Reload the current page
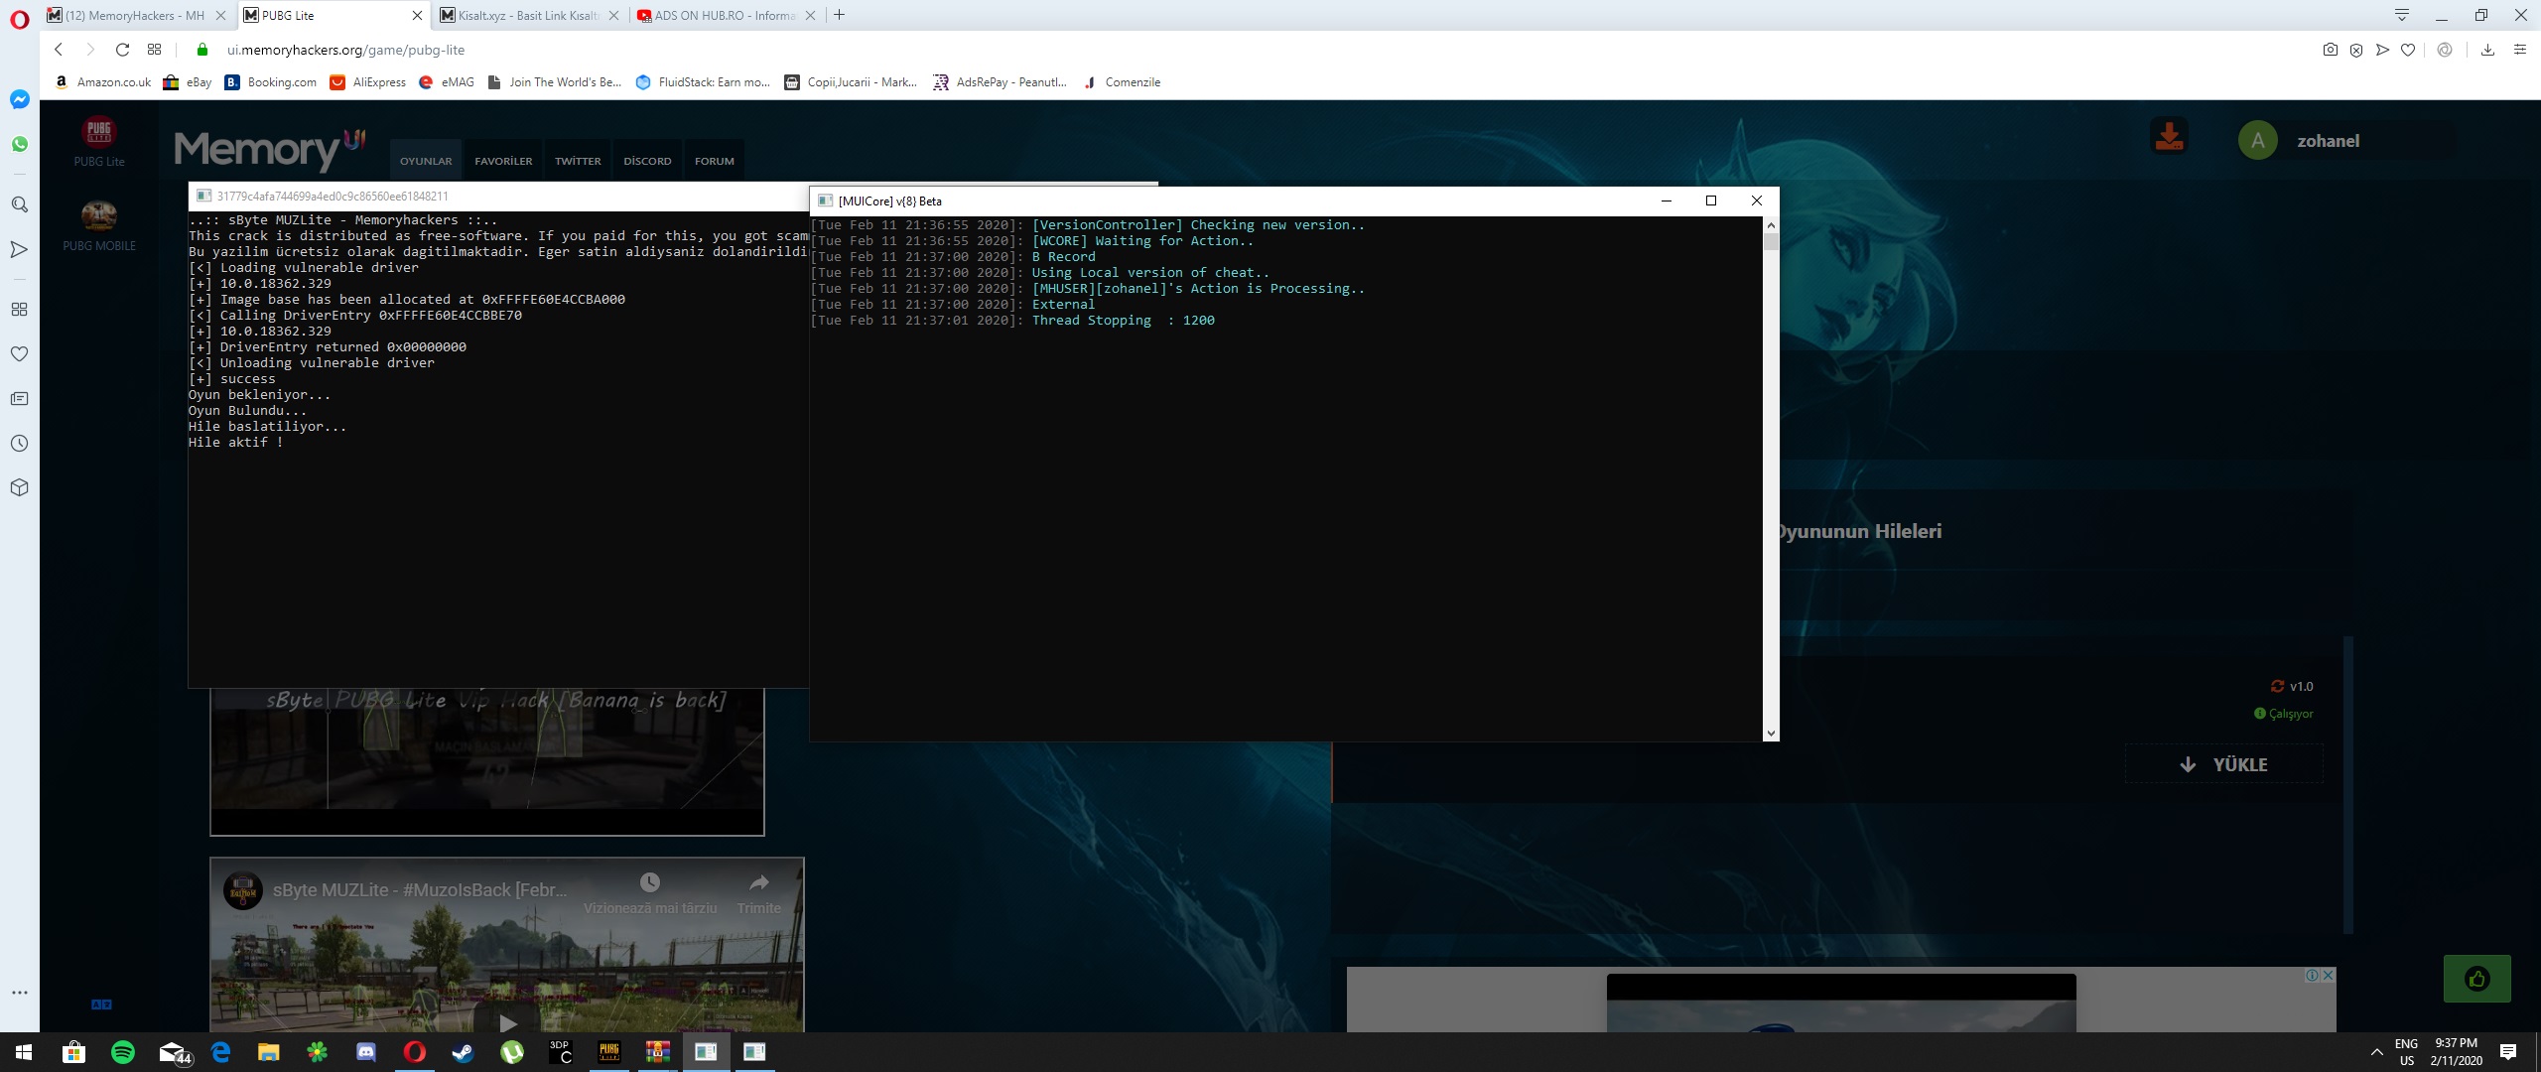Viewport: 2541px width, 1072px height. 122,50
